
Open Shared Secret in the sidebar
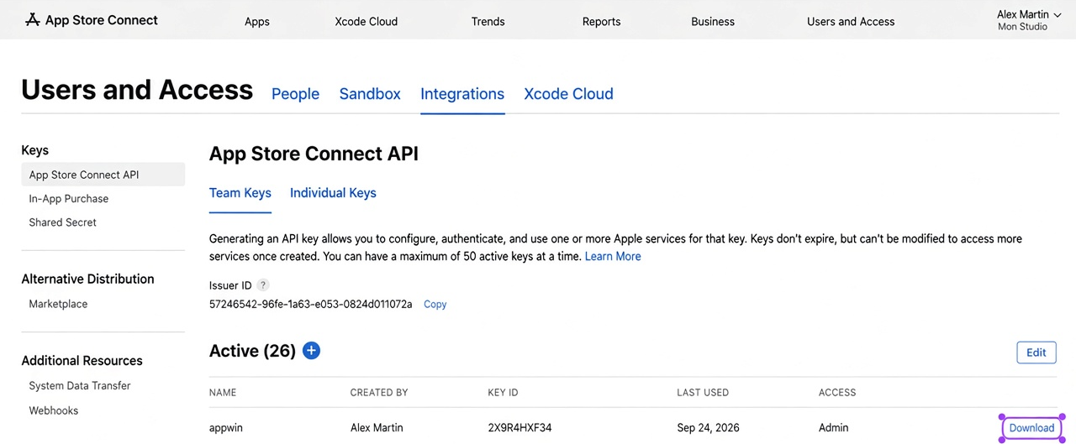coord(63,222)
